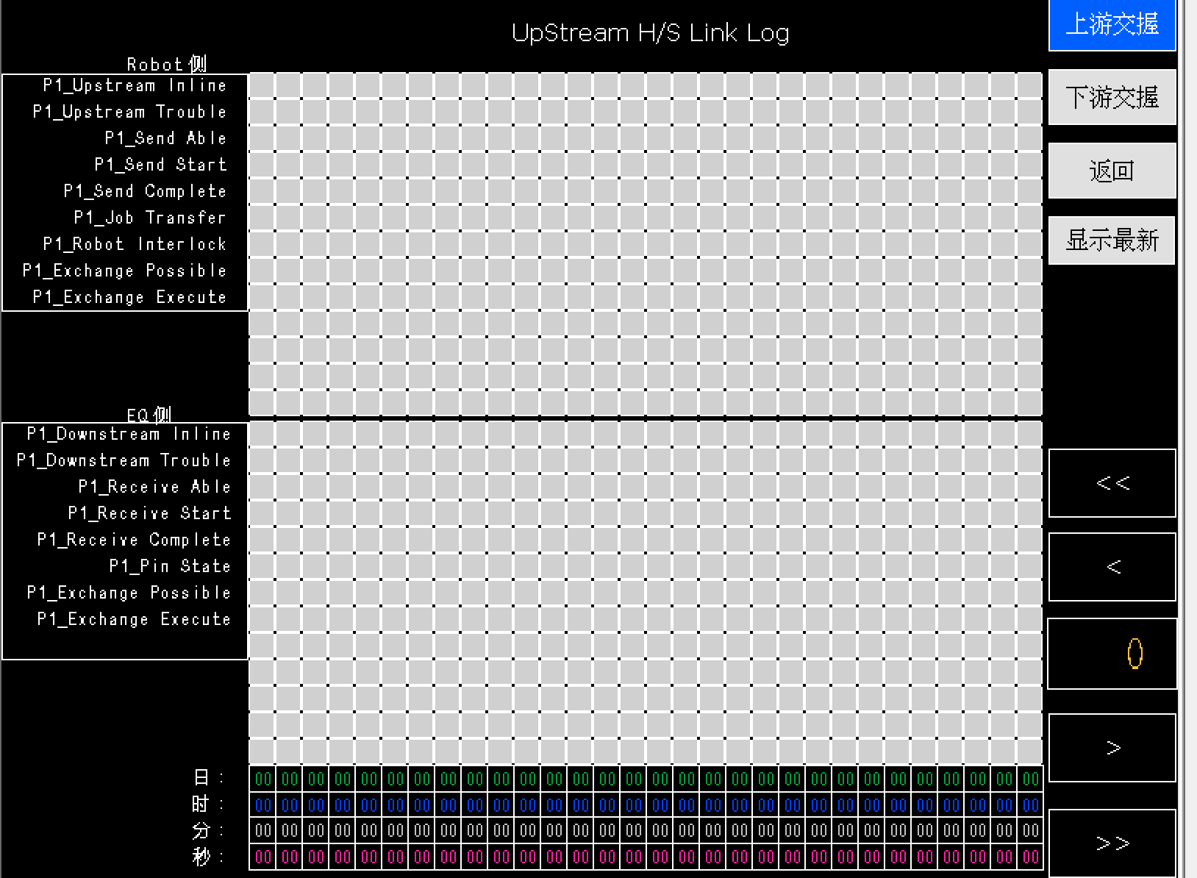Step back with the < button
Image resolution: width=1197 pixels, height=878 pixels.
pos(1112,567)
